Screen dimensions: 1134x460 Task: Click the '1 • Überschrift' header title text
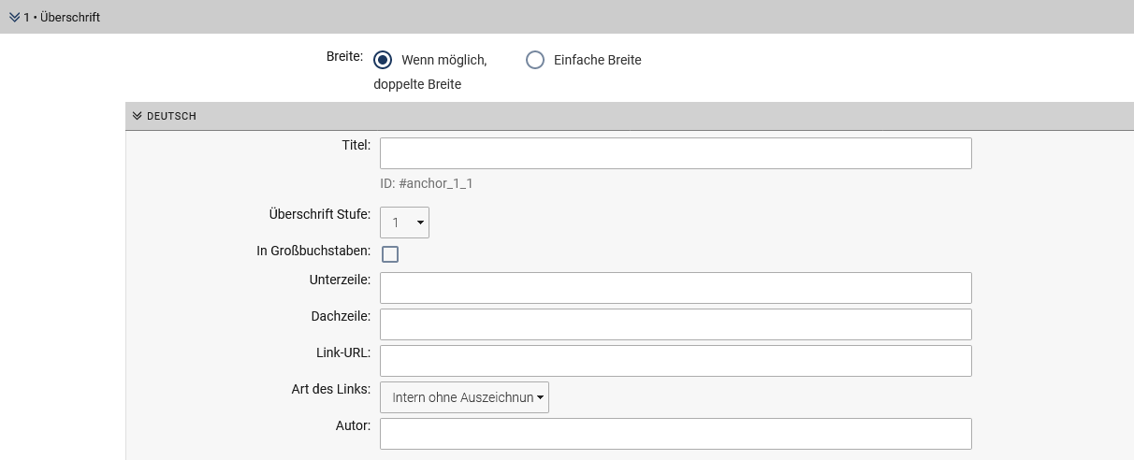pos(62,18)
